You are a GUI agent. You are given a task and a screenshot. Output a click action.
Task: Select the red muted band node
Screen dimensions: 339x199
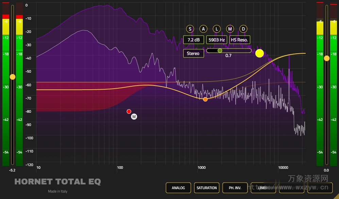pyautogui.click(x=129, y=111)
